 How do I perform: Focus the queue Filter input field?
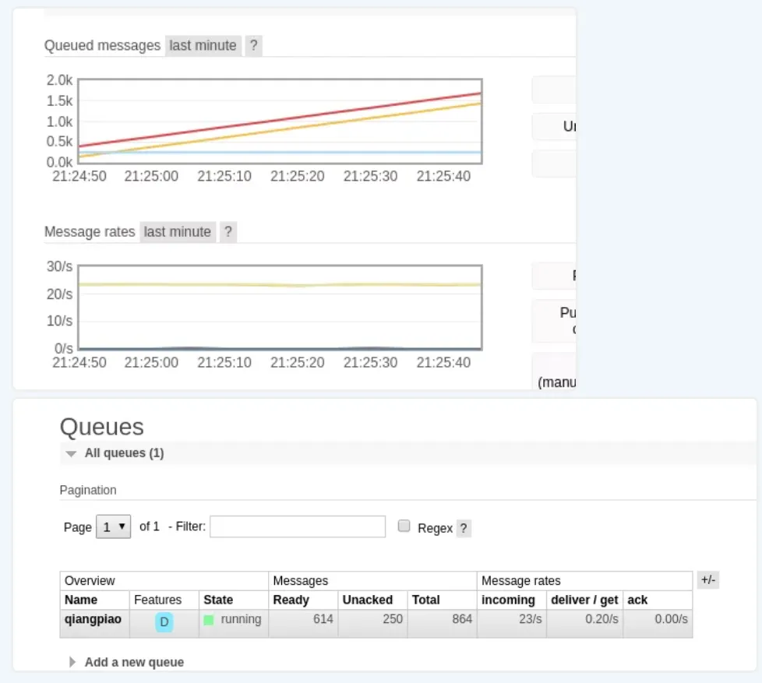[x=298, y=526]
